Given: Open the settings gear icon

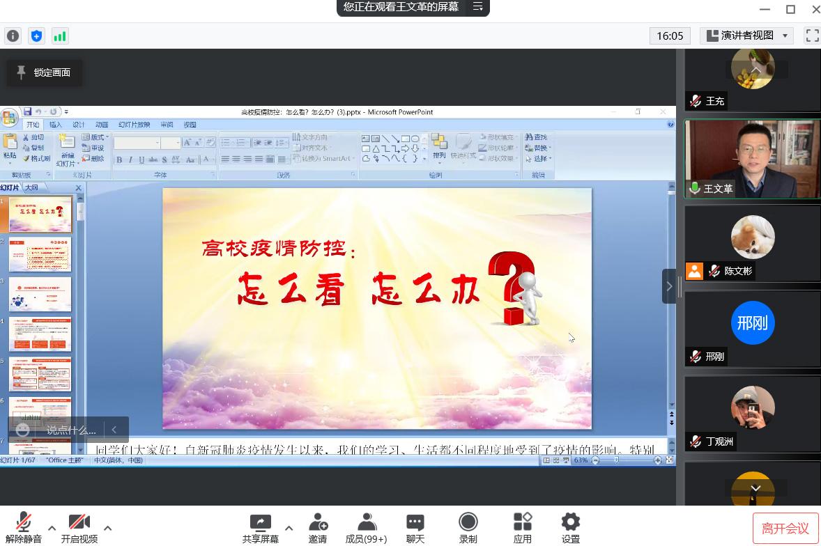Looking at the screenshot, I should (570, 523).
